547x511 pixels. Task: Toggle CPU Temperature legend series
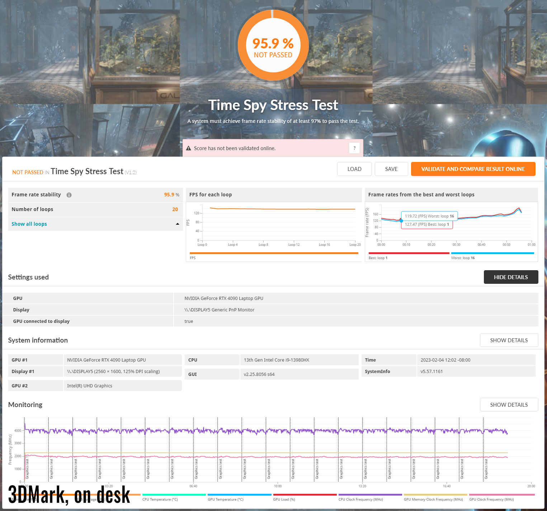click(174, 497)
